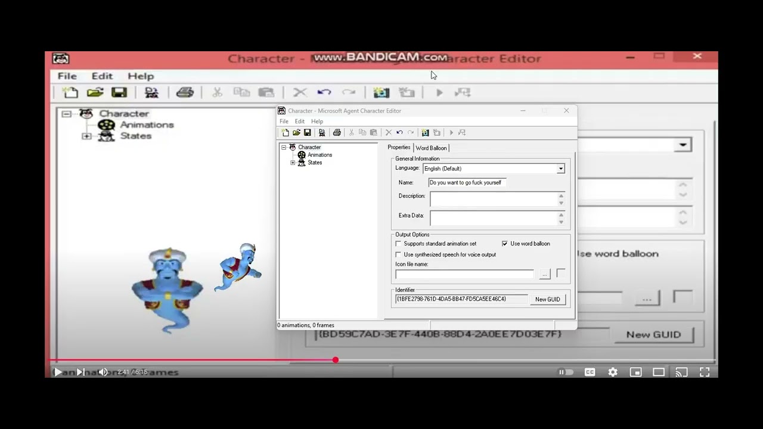
Task: Skip to the next video
Action: (80, 372)
